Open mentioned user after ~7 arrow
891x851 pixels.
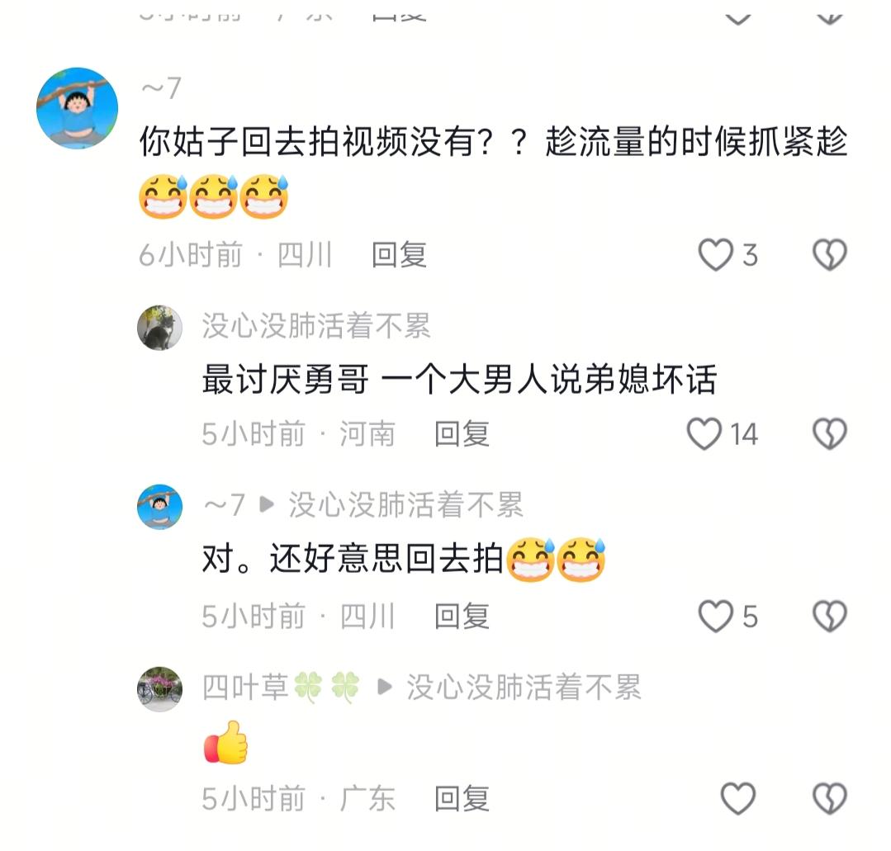click(x=405, y=504)
